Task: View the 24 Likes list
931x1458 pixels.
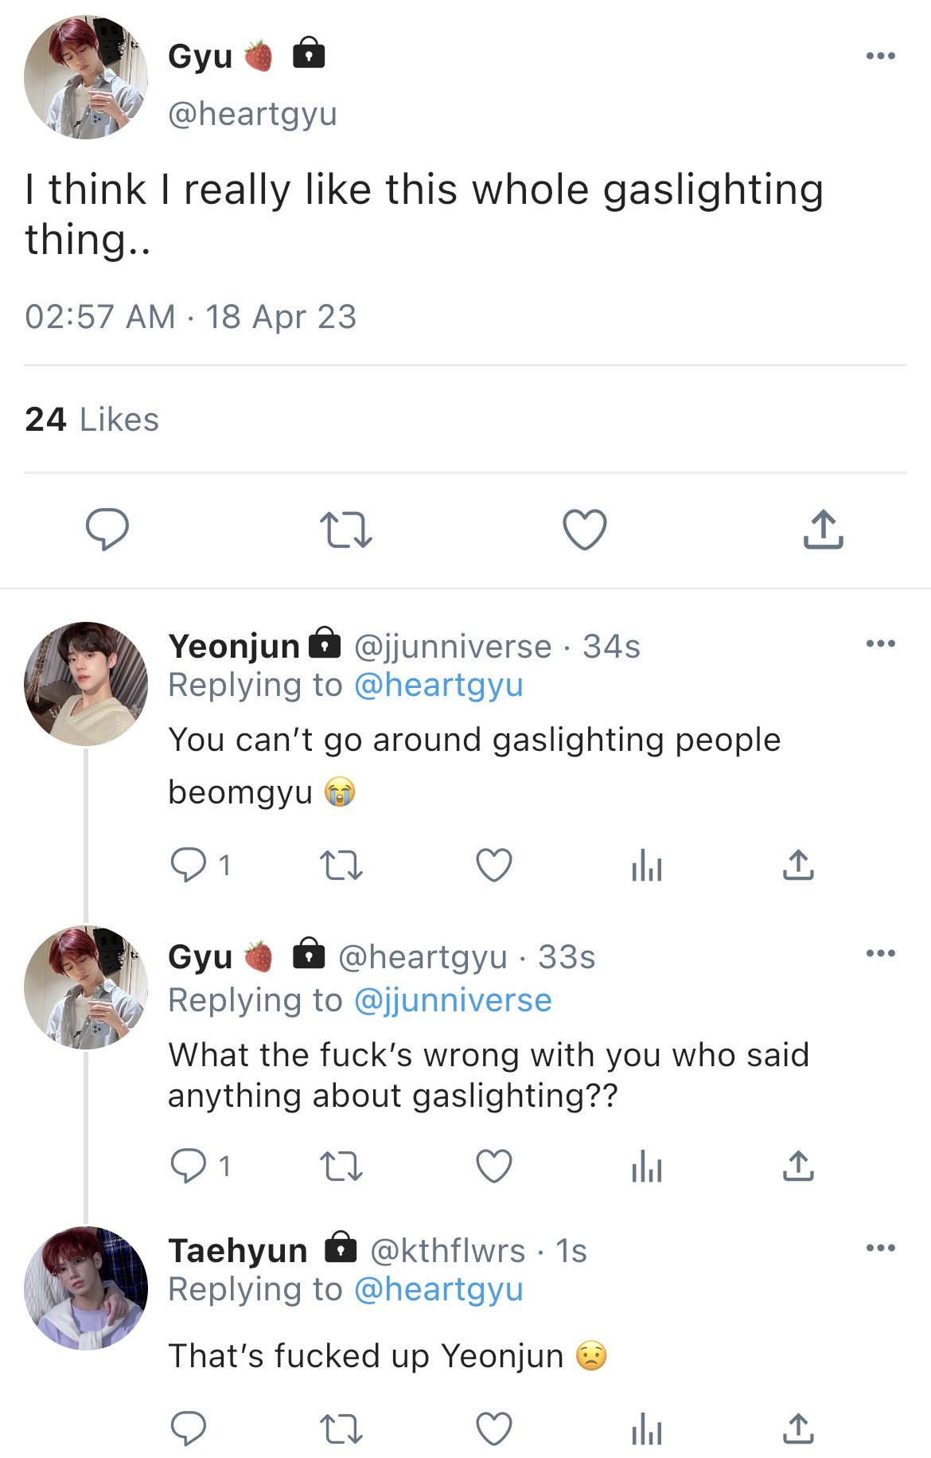Action: [92, 420]
